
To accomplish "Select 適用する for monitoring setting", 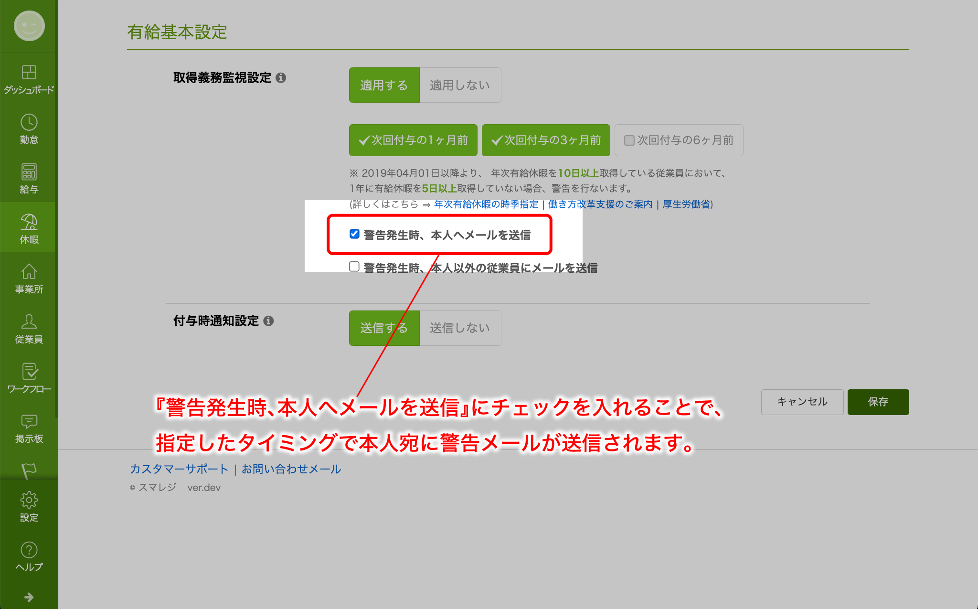I will click(384, 85).
